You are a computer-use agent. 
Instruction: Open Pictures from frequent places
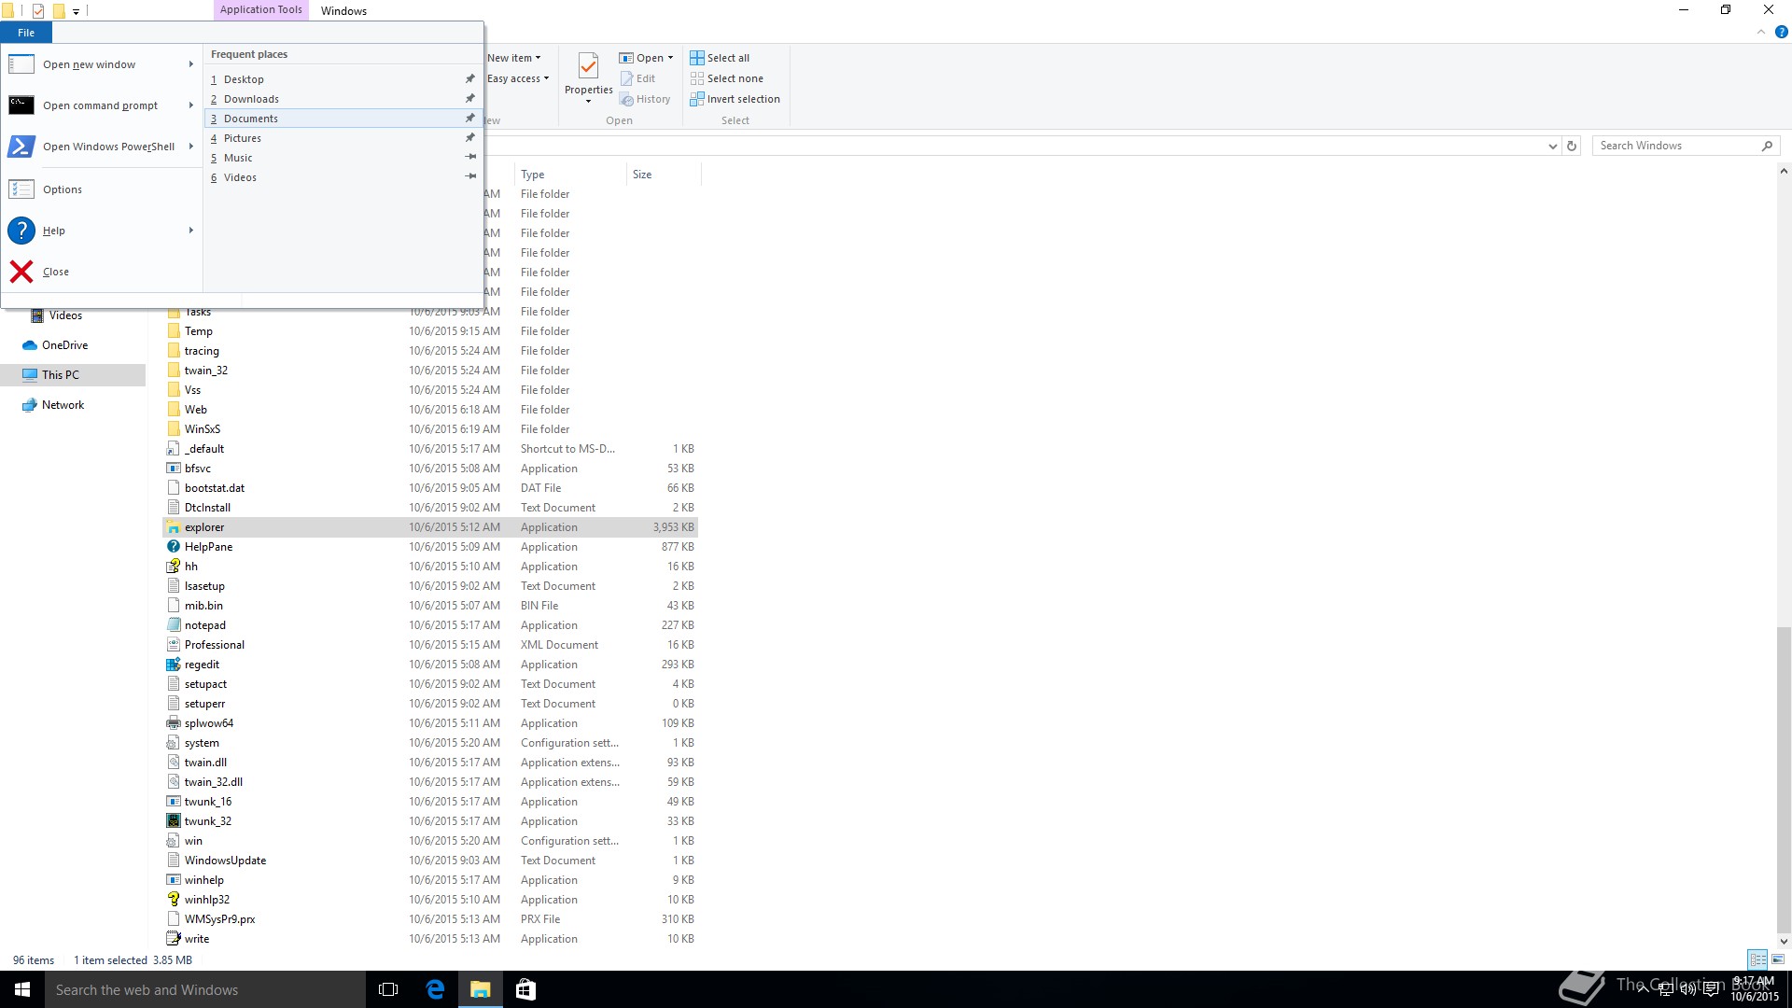(x=342, y=138)
